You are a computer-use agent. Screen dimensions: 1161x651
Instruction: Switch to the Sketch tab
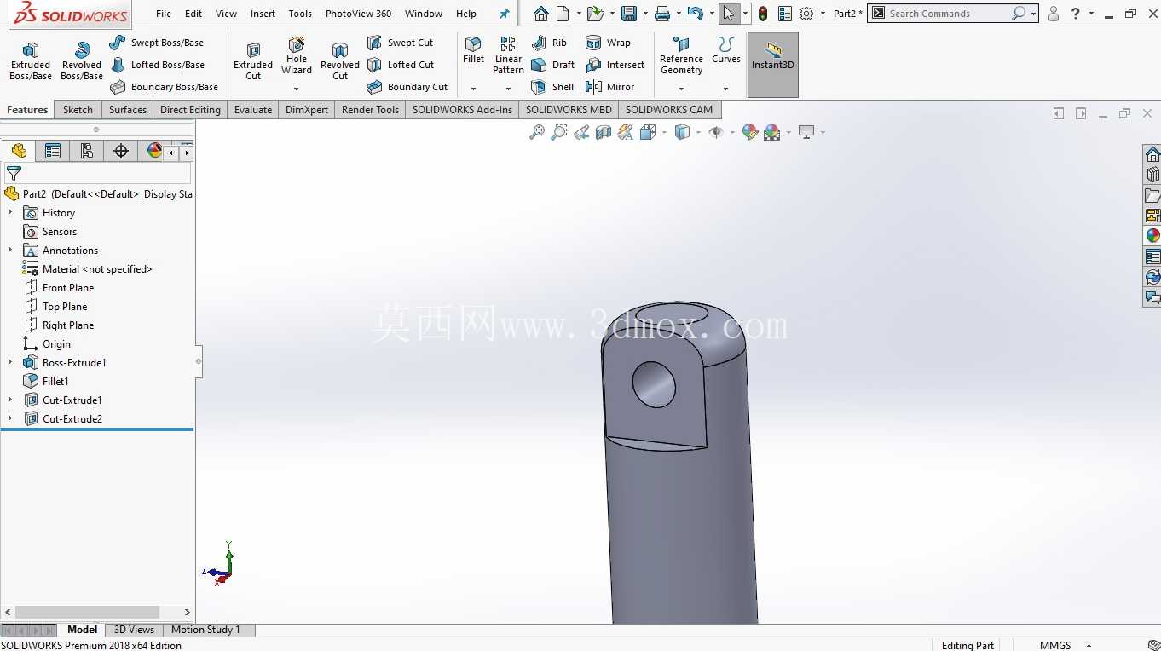[x=78, y=110]
